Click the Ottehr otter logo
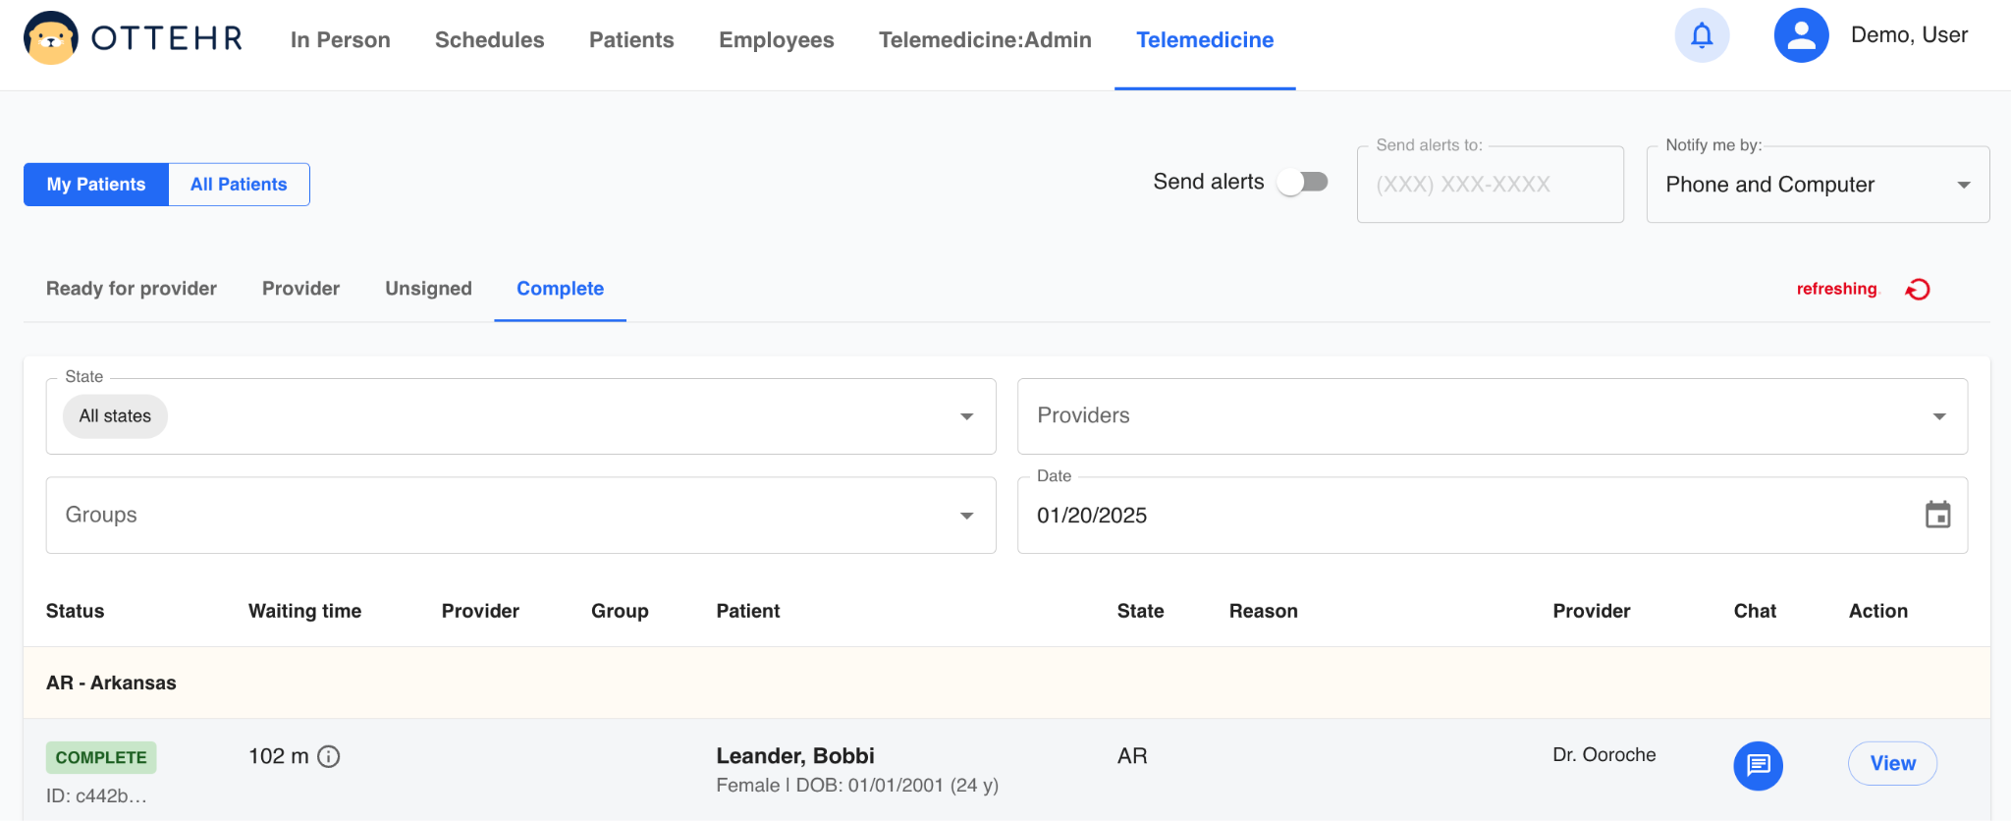Screen dimensions: 2011x821 (51, 38)
